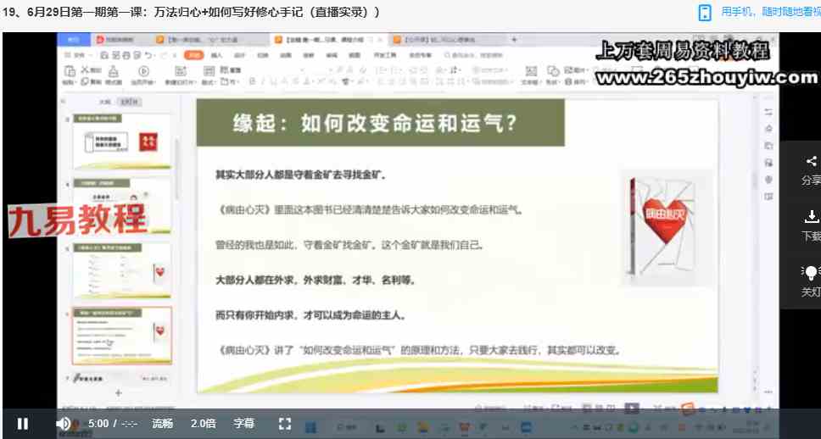Click add slide plus below thumbnails

pos(118,392)
